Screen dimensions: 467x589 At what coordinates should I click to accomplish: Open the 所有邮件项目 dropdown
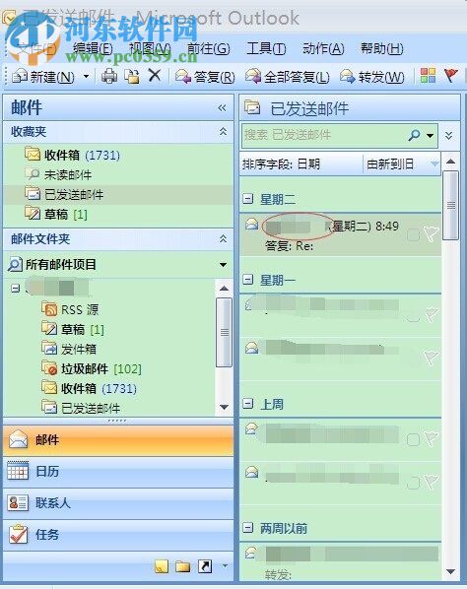(x=223, y=264)
